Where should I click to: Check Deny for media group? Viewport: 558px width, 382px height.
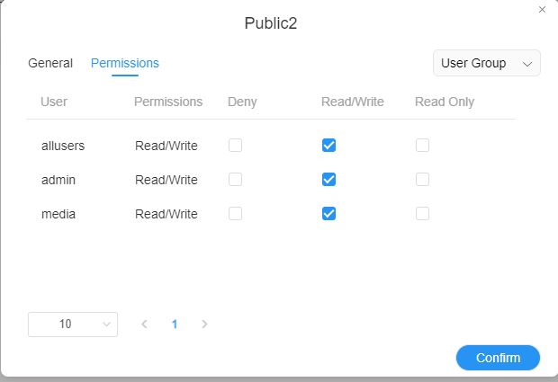235,214
